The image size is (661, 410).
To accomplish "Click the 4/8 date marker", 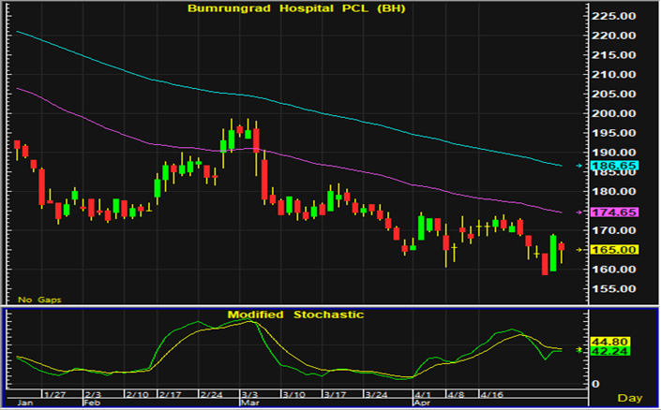I will tap(456, 394).
